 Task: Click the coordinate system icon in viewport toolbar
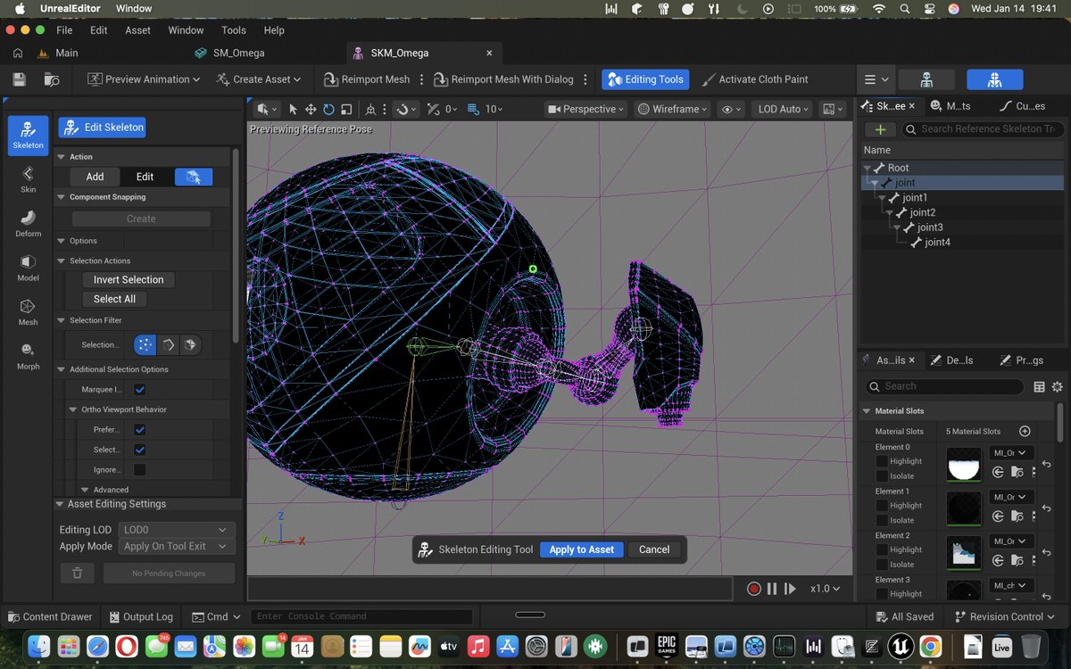(371, 109)
